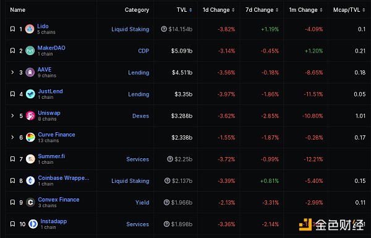The image size is (371, 238).
Task: Click the Uniswap pink unicorn logo
Action: point(30,116)
